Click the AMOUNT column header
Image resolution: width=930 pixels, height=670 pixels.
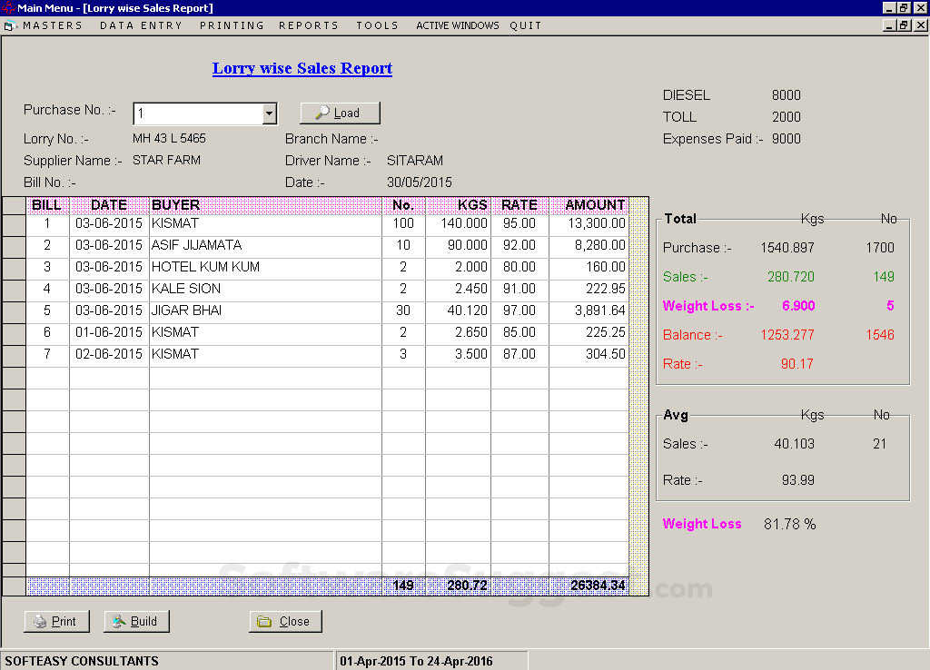[x=594, y=205]
